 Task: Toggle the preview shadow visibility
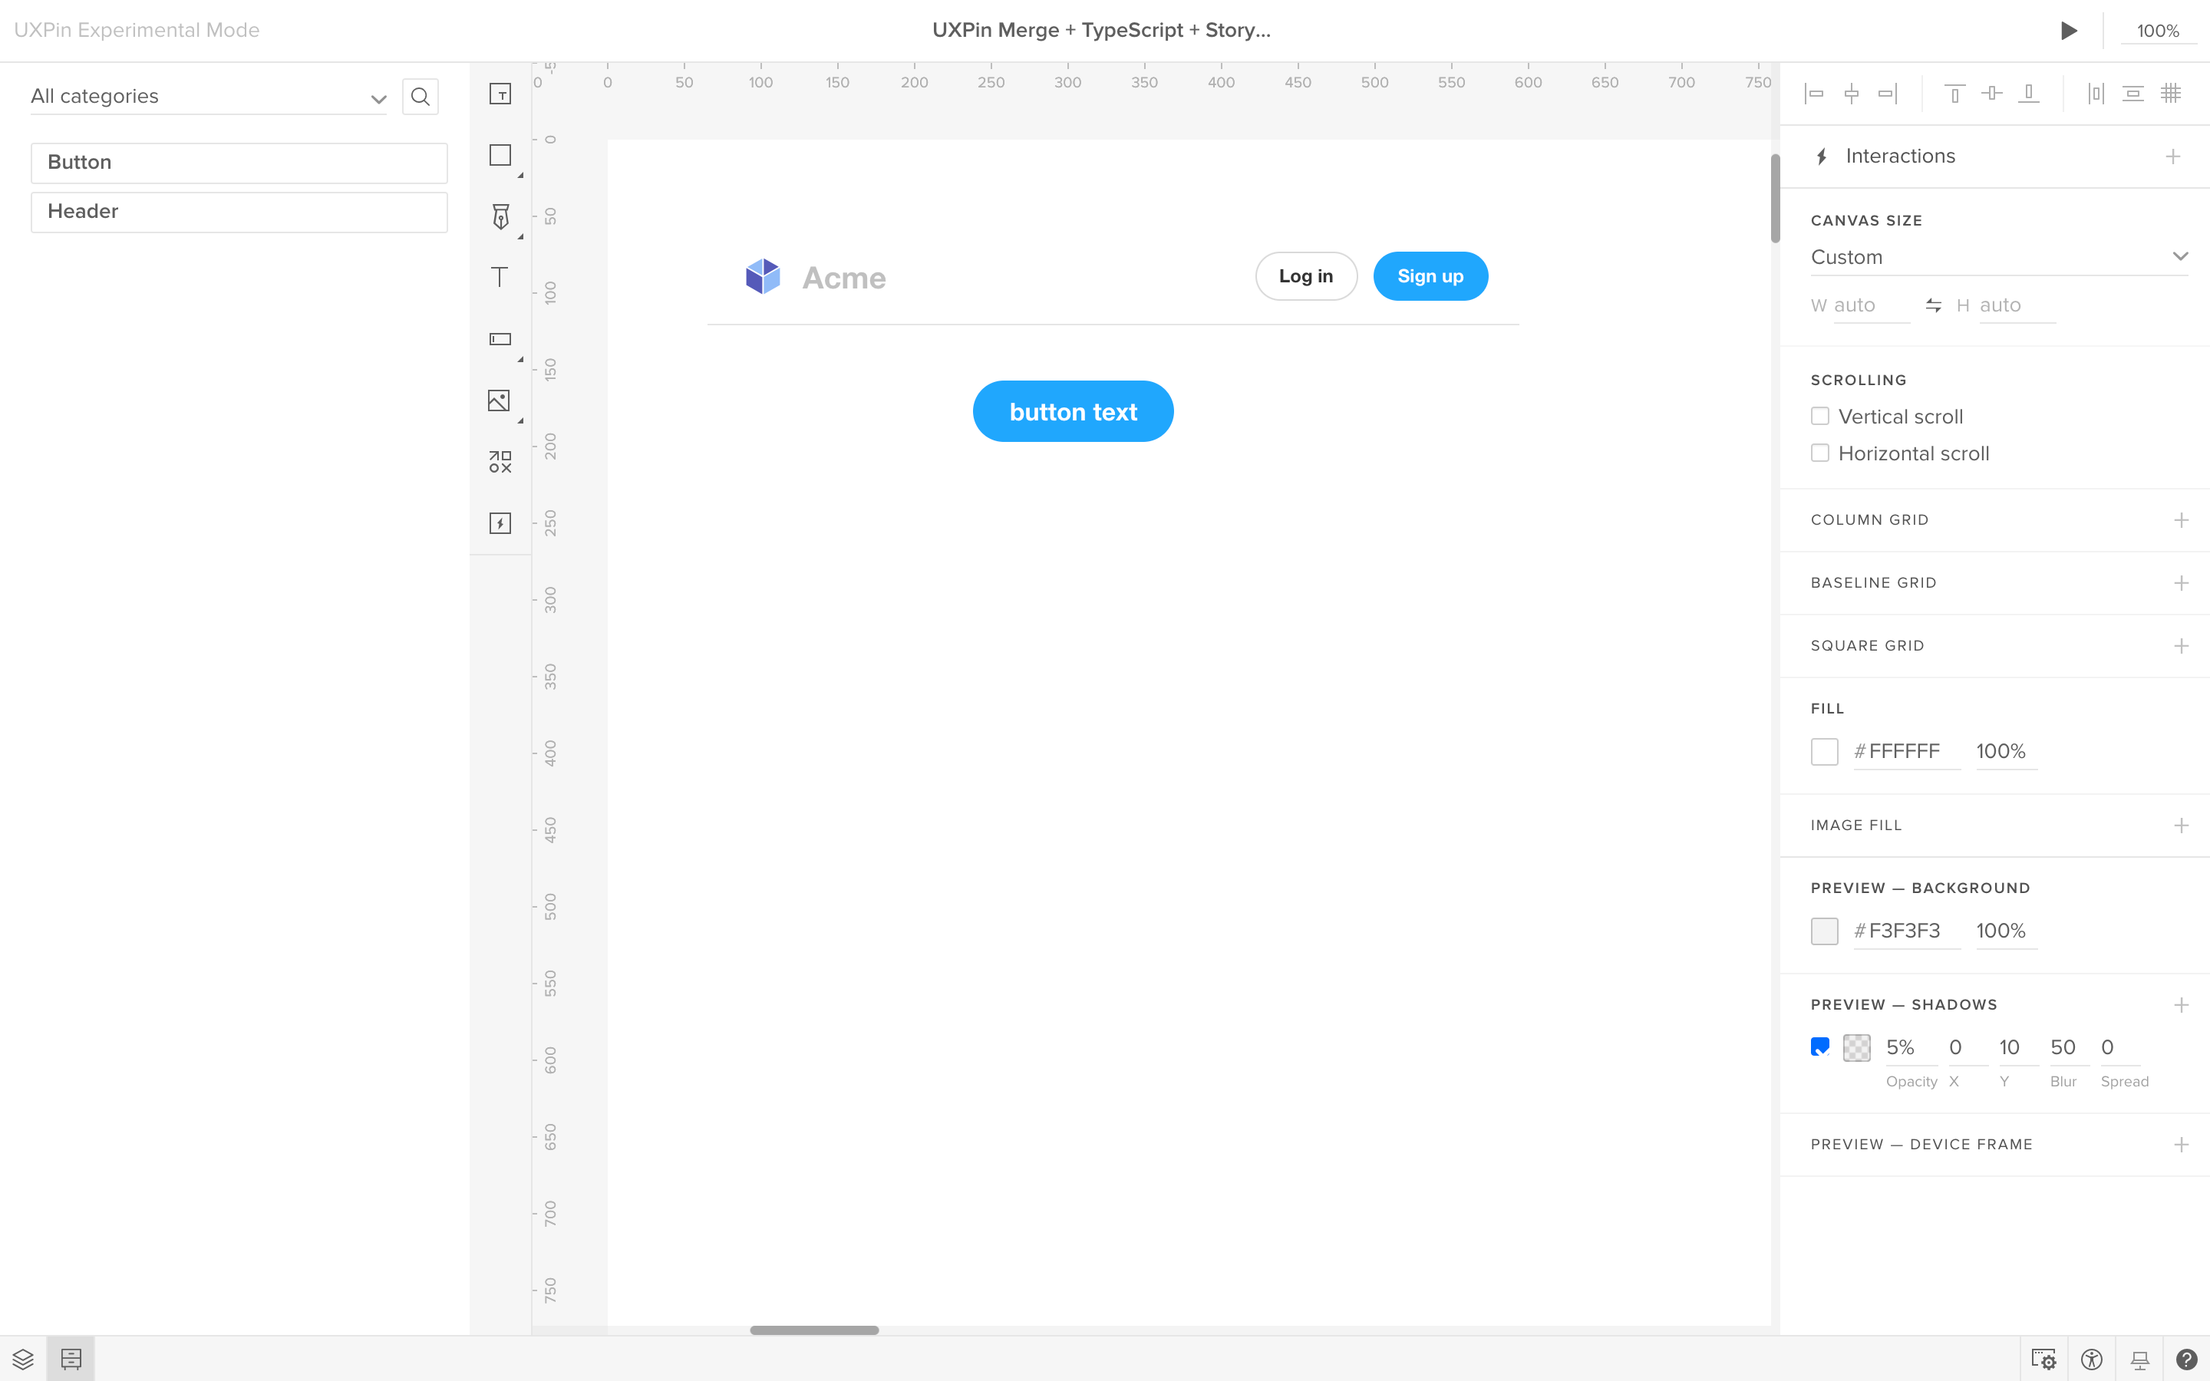[x=1819, y=1046]
